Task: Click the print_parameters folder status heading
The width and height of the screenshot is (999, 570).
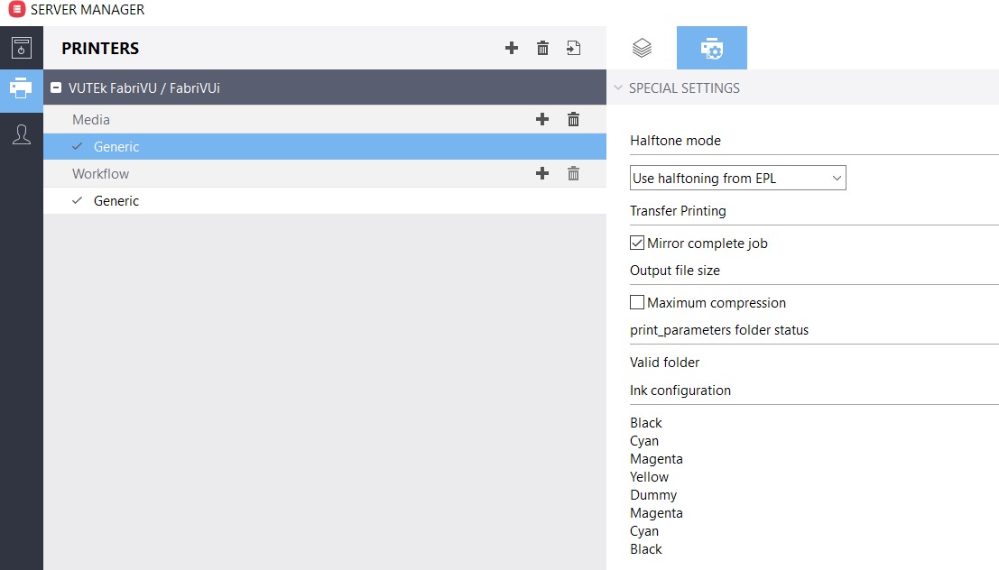Action: [719, 330]
